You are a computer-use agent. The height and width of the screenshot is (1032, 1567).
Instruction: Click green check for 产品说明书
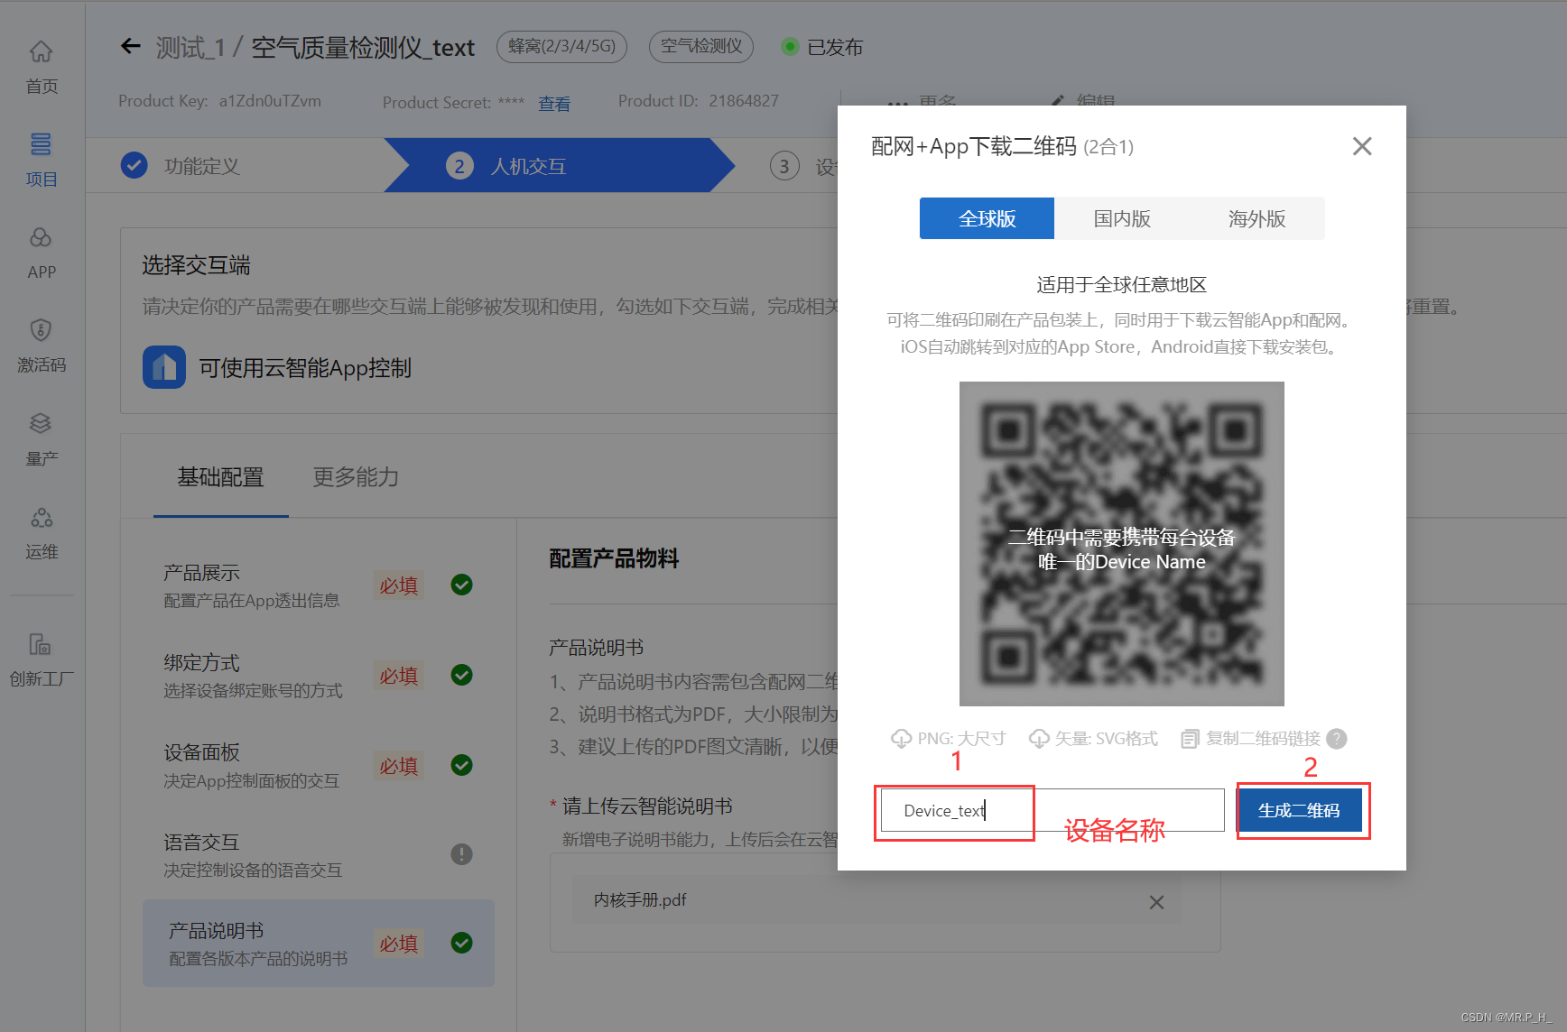(x=461, y=943)
